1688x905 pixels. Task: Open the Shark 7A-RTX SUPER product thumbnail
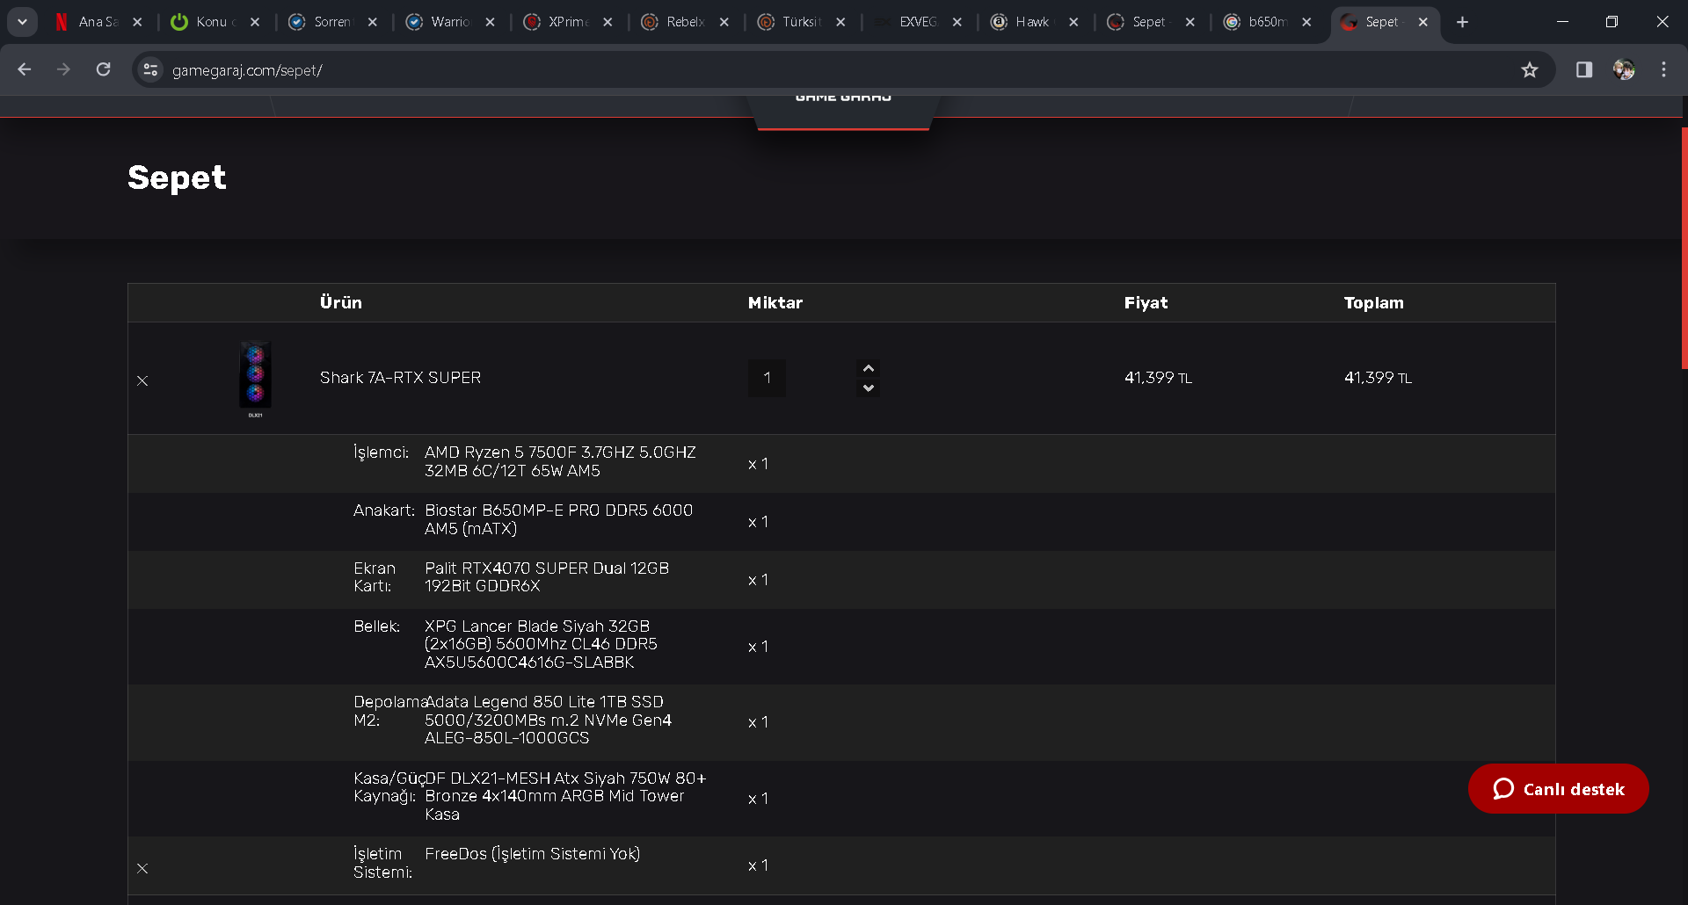tap(255, 378)
